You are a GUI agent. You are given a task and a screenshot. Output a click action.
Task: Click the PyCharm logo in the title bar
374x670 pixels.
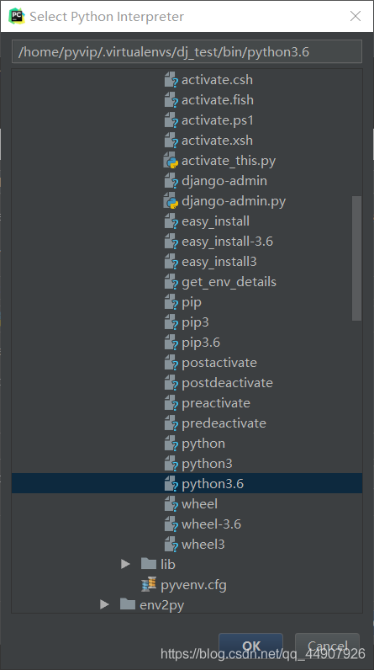pos(17,16)
